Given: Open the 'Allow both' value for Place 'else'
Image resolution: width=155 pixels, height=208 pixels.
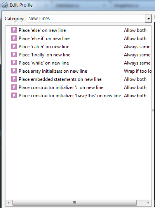Looking at the screenshot, I should point(135,30).
